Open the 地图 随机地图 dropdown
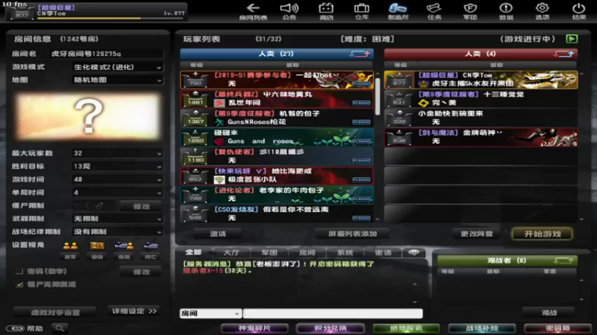Viewport: 597px width, 335px height. 118,80
